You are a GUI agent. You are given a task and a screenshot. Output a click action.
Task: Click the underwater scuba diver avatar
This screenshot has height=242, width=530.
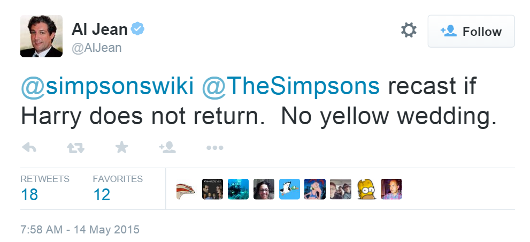click(238, 189)
